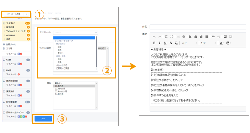Click the green icon in the last マイメール row
The image size is (250, 133).
pyautogui.click(x=21, y=116)
